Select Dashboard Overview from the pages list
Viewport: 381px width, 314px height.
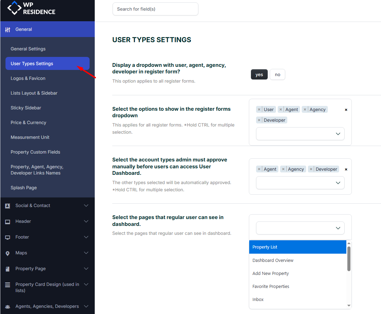[273, 261]
